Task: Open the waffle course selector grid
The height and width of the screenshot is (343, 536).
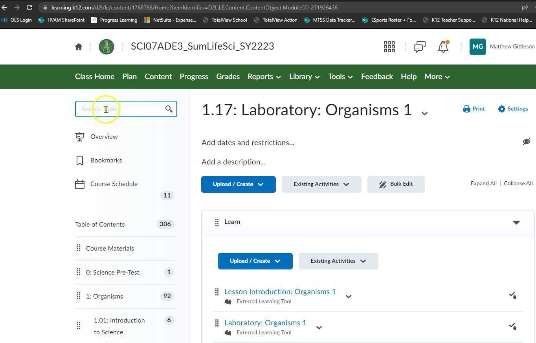Action: (x=389, y=46)
